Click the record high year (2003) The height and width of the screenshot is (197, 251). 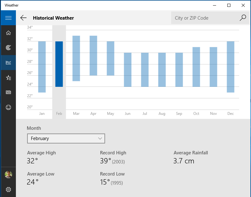click(x=118, y=162)
